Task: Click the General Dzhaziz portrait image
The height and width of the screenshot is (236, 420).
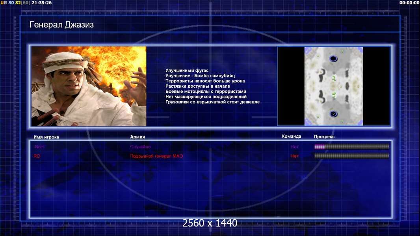Action: tap(89, 86)
